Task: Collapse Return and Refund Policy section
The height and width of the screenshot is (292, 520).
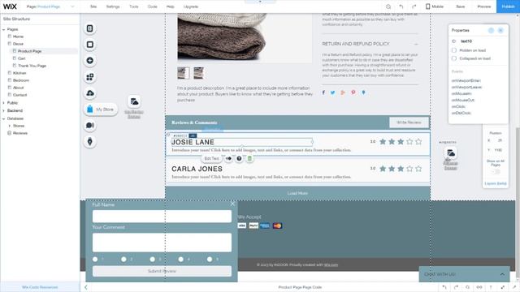Action: point(416,44)
